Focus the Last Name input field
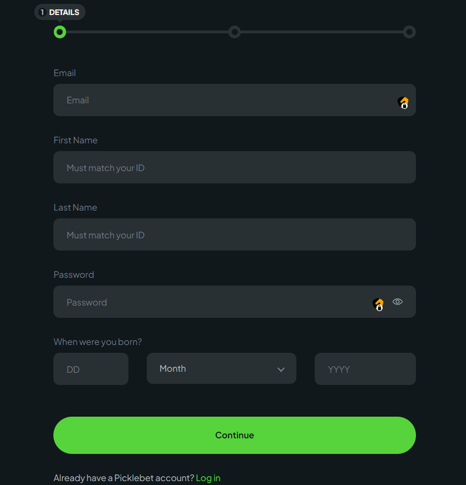Screen dimensions: 466x485 click(235, 235)
